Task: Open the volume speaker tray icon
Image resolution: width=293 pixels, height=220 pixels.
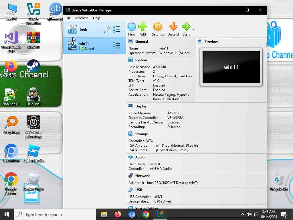Action: click(x=249, y=214)
